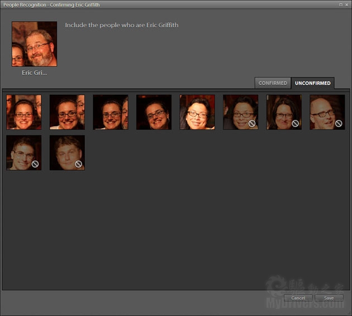Select the face in the last top-row thumbnail
The image size is (352, 316).
[325, 110]
